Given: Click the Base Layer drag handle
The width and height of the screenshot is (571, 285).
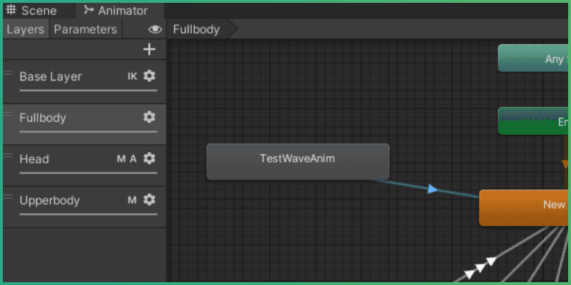Looking at the screenshot, I should 9,73.
